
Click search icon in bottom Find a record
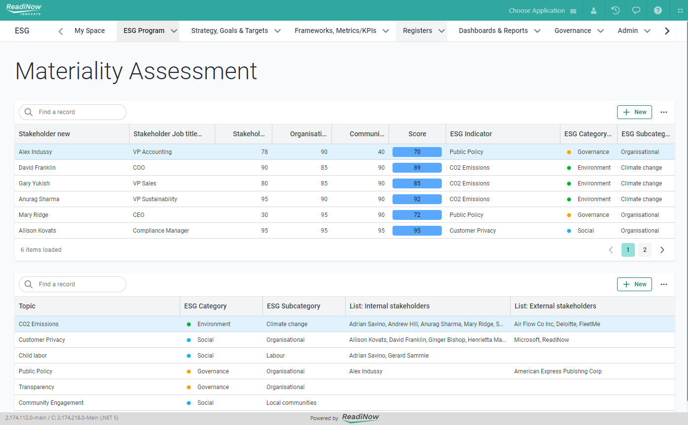point(29,284)
